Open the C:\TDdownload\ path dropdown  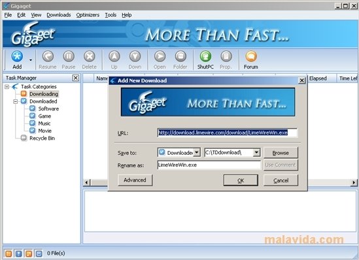pyautogui.click(x=256, y=152)
